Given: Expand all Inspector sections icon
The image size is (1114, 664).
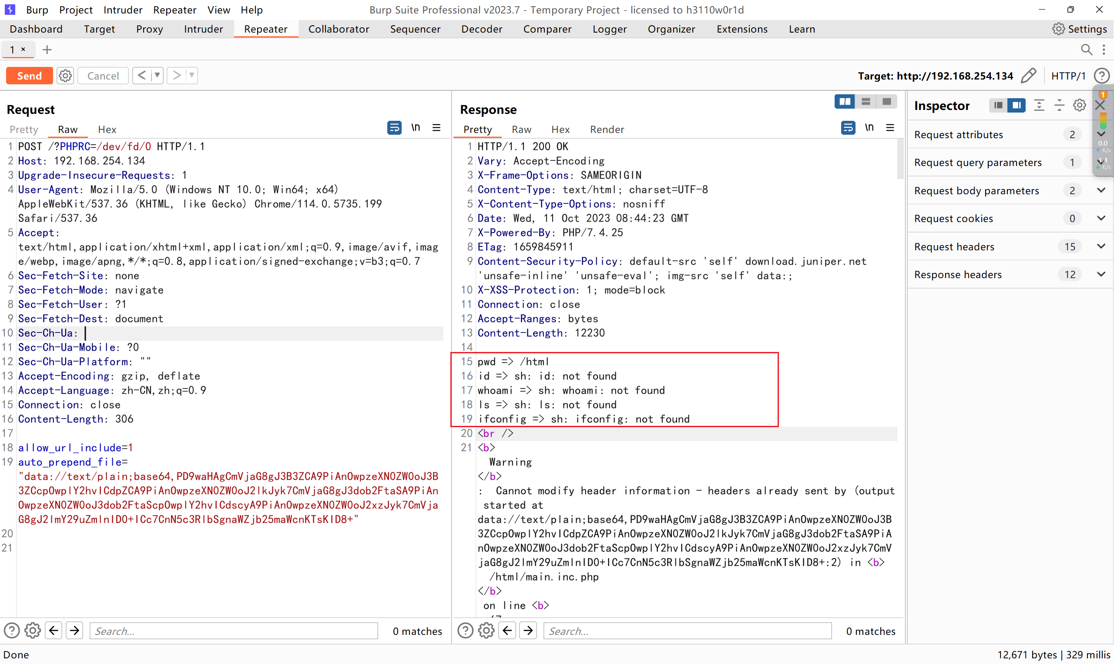Looking at the screenshot, I should coord(1039,105).
